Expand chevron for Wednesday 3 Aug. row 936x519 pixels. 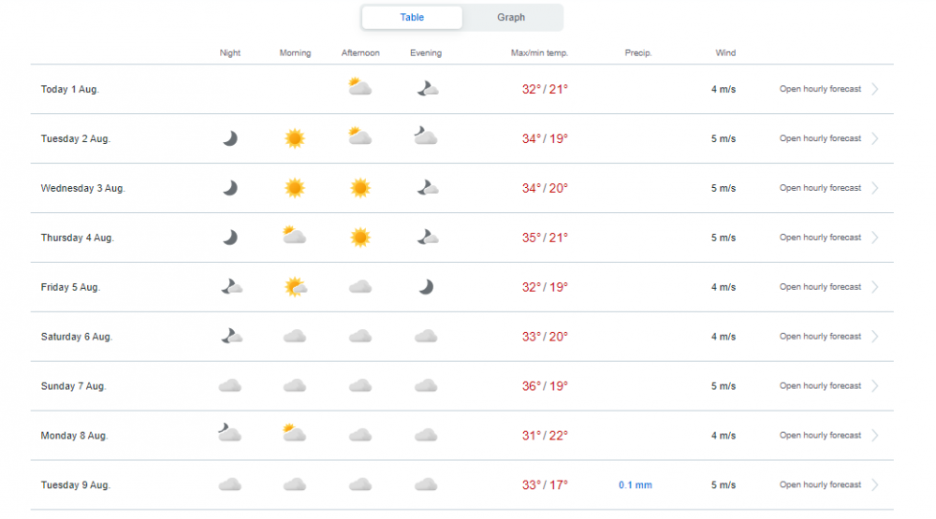coord(875,188)
